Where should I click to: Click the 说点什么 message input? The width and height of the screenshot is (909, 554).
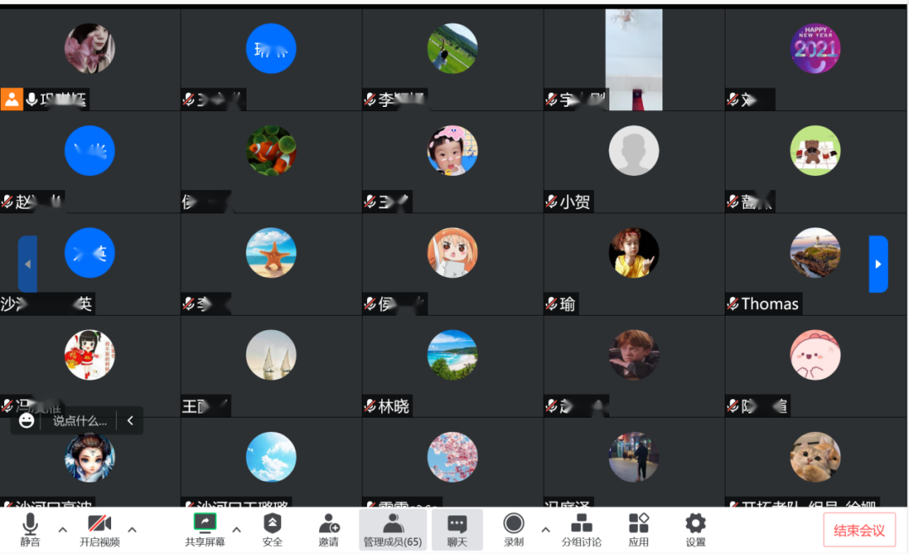click(x=80, y=421)
